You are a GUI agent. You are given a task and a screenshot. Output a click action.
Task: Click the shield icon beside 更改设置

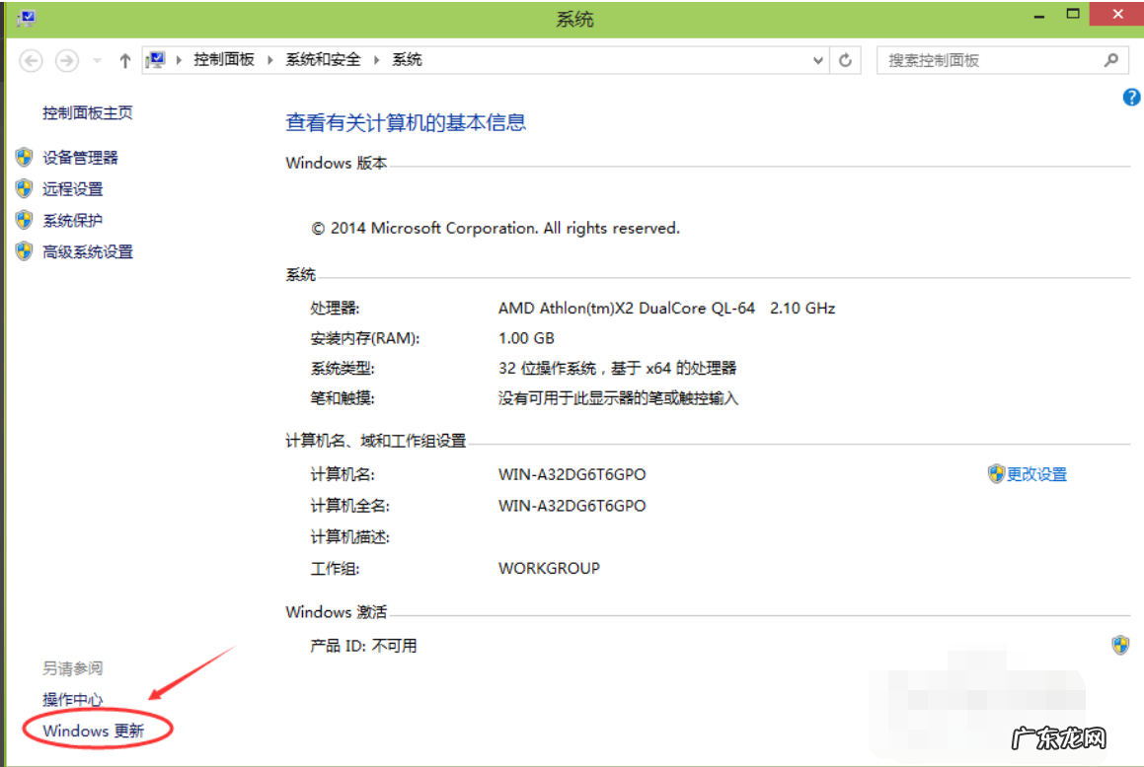tap(996, 473)
